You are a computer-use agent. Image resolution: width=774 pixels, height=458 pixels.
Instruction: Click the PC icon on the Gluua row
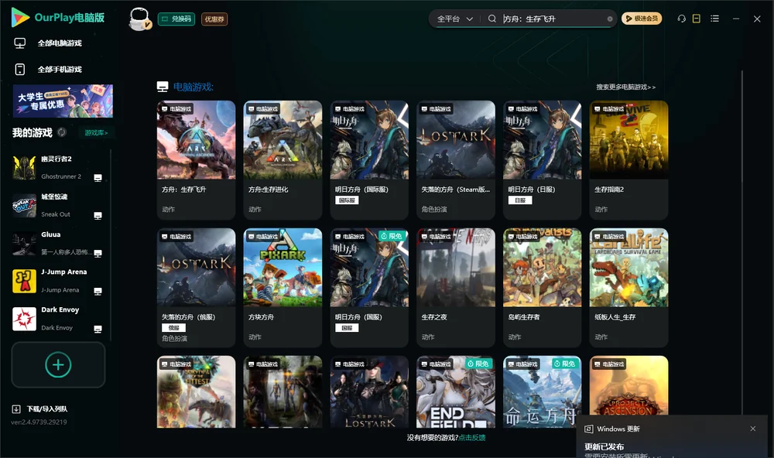pyautogui.click(x=98, y=253)
